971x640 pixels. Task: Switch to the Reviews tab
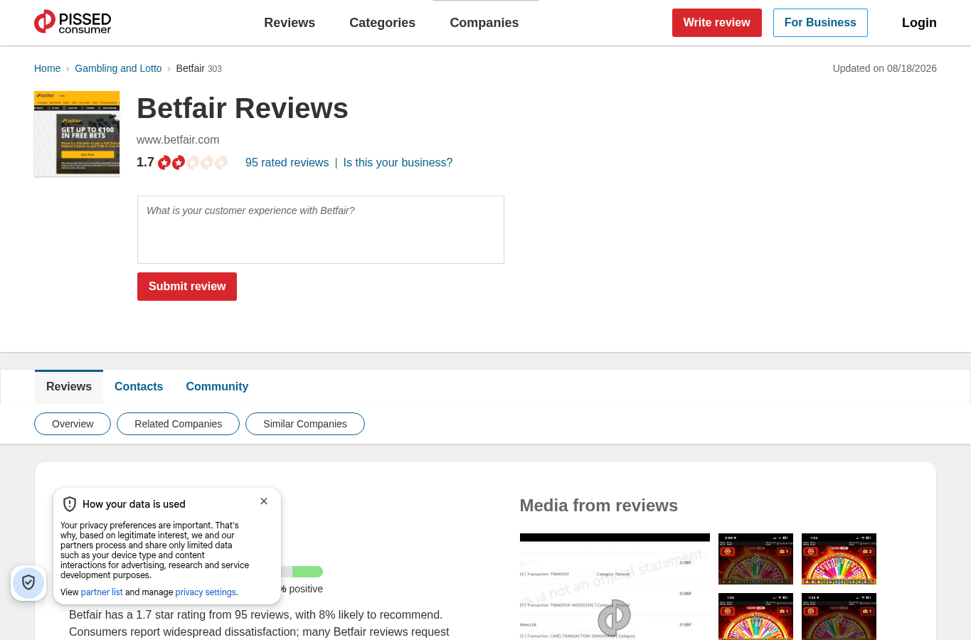click(69, 386)
